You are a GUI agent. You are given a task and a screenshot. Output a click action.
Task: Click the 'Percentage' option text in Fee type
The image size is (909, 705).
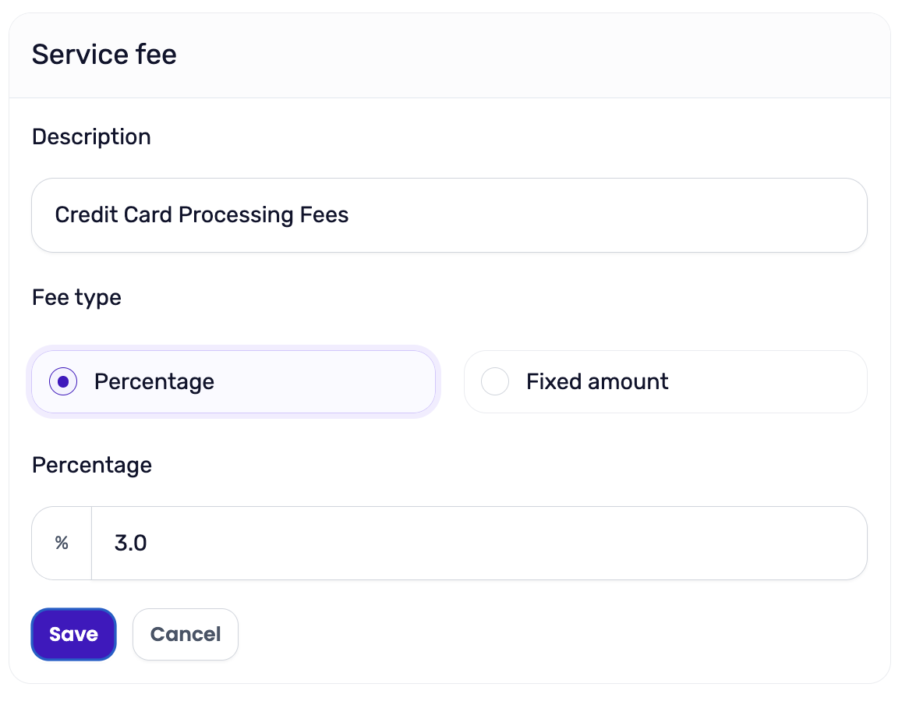154,382
